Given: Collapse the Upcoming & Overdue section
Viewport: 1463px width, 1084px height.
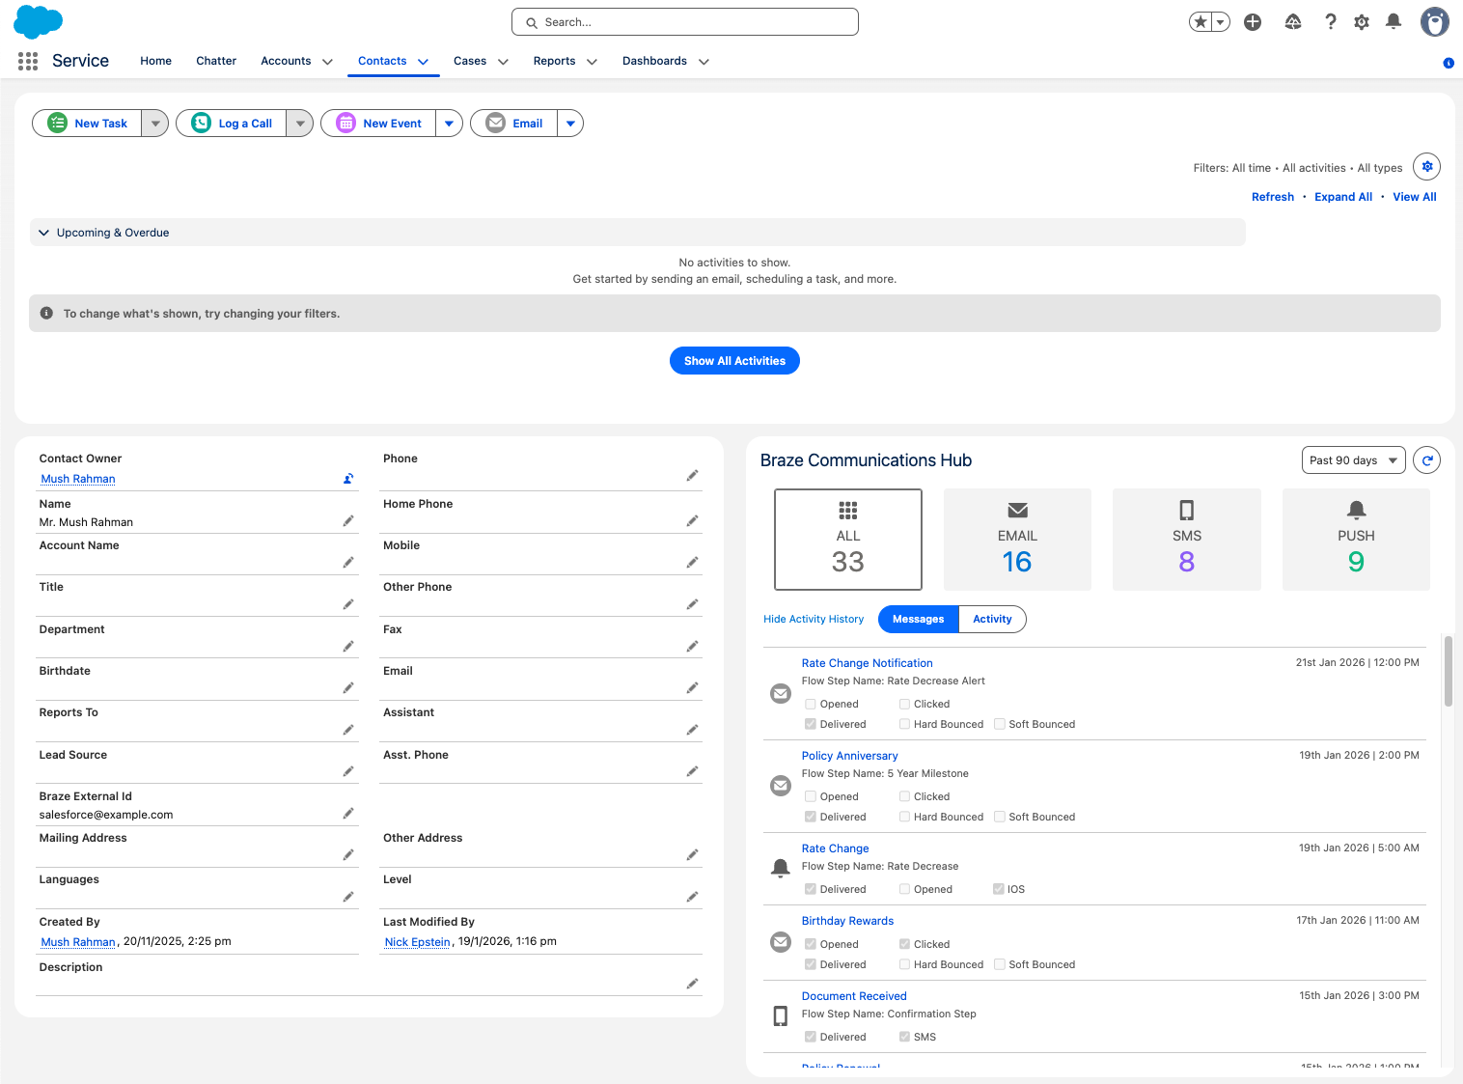Looking at the screenshot, I should pos(43,233).
